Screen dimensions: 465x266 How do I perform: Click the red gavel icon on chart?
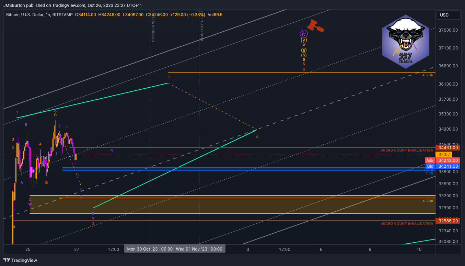315,26
